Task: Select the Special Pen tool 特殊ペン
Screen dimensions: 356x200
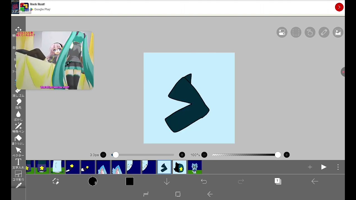Action: (18, 128)
